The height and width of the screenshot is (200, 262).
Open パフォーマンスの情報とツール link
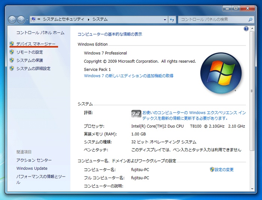(x=41, y=179)
